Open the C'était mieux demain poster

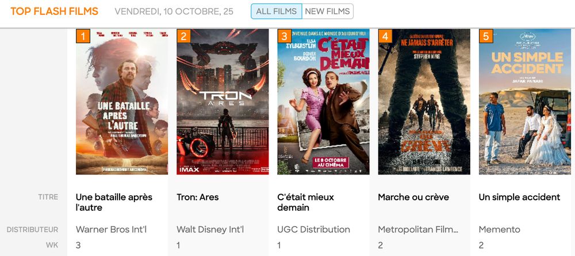click(323, 102)
